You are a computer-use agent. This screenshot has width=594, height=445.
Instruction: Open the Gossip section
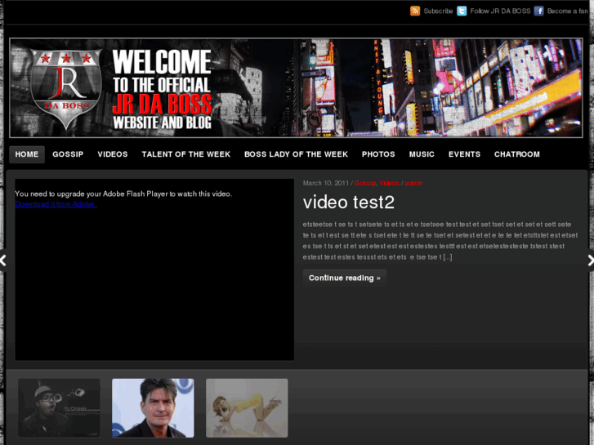pyautogui.click(x=68, y=154)
